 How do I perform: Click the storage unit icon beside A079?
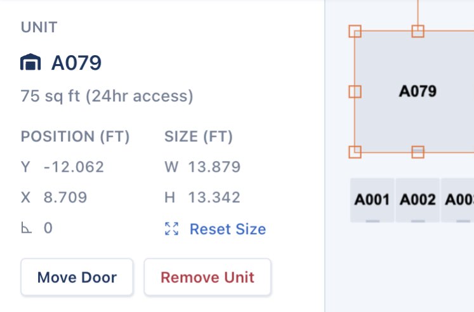30,63
